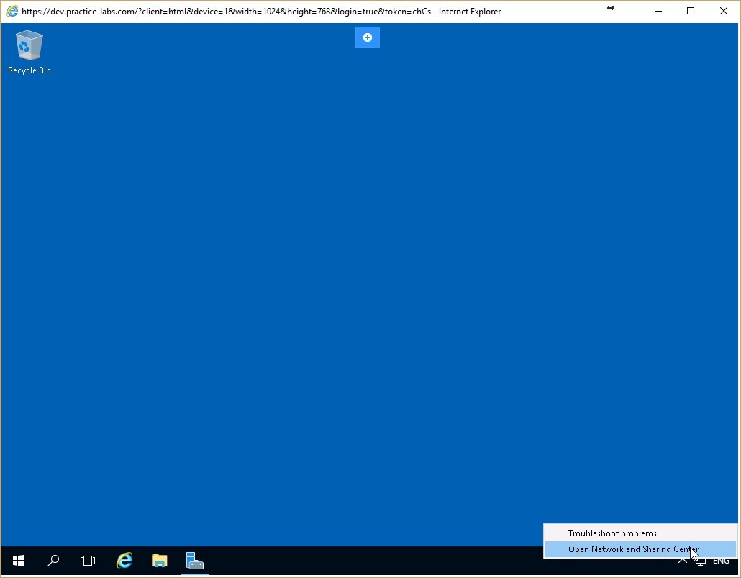The image size is (741, 578).
Task: Maximize the Internet Explorer window
Action: [x=690, y=11]
